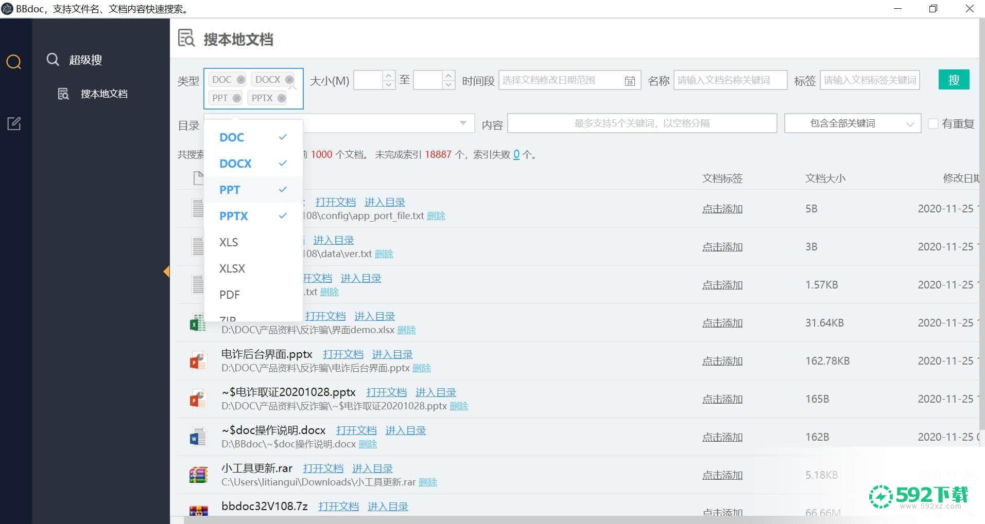Click the PowerPoint icon of 电诈后台界面.pptx
Image resolution: width=985 pixels, height=524 pixels.
(x=198, y=361)
